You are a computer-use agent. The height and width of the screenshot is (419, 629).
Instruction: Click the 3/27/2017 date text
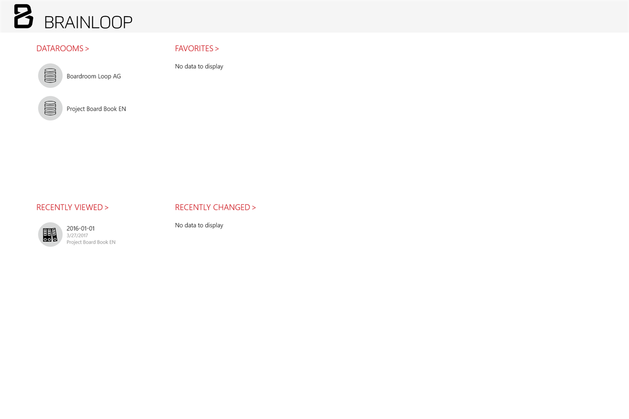click(77, 236)
